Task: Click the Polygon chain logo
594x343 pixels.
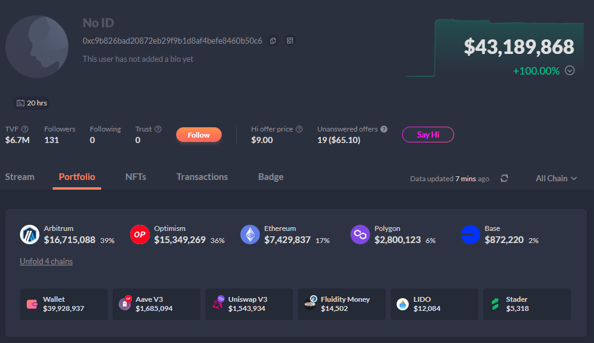Action: point(360,235)
